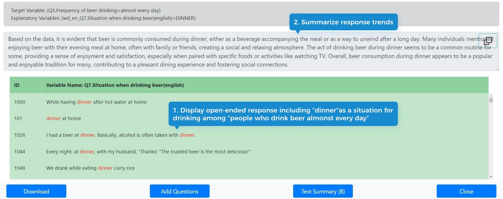Select row 1044 about toasted beer

(x=249, y=151)
